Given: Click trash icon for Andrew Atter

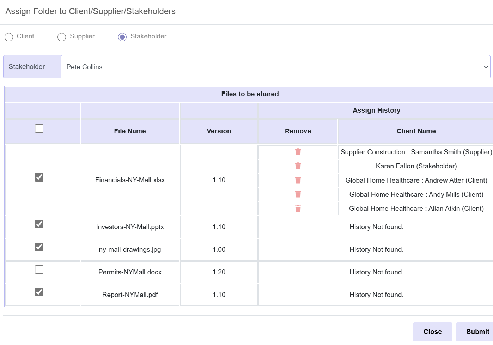Looking at the screenshot, I should point(298,180).
